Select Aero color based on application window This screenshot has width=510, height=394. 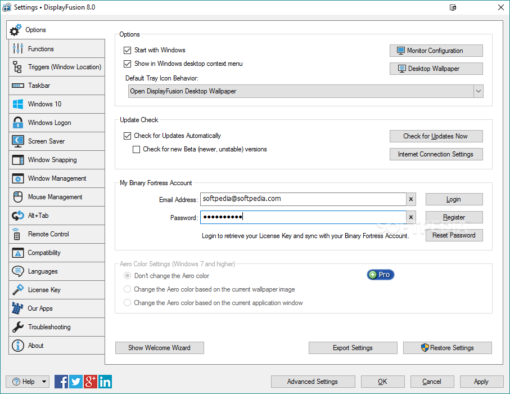127,303
